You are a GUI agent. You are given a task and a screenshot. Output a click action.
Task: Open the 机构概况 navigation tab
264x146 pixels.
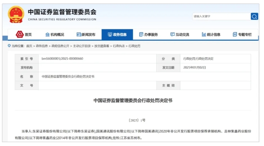55,35
